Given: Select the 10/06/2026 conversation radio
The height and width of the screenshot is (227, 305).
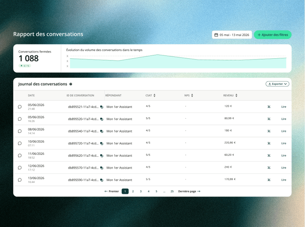Looking at the screenshot, I should click(20, 144).
